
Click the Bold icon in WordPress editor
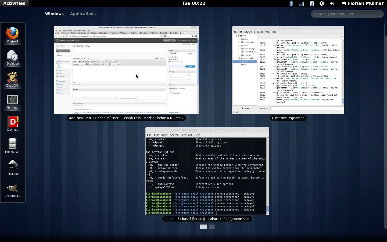coord(74,61)
